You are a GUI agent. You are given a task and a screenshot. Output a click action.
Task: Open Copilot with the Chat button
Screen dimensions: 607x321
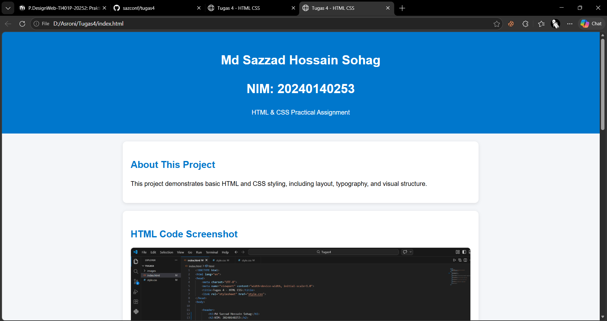(591, 23)
